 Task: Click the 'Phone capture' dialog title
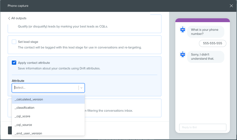click(18, 6)
